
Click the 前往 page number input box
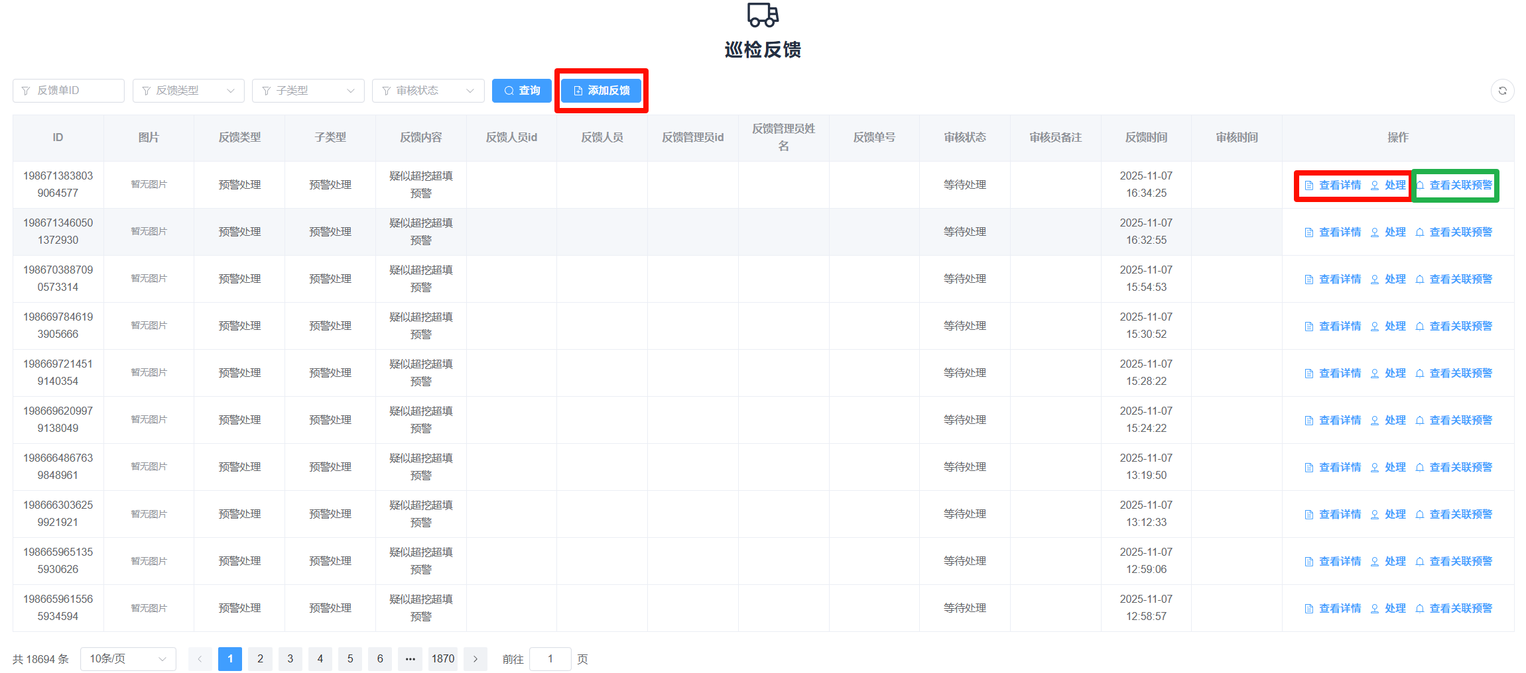coord(550,658)
